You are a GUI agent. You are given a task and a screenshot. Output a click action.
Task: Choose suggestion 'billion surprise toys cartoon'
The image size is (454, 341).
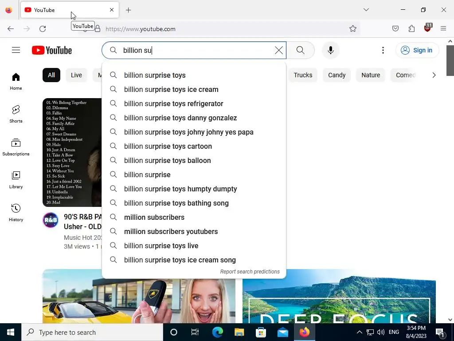194,146
